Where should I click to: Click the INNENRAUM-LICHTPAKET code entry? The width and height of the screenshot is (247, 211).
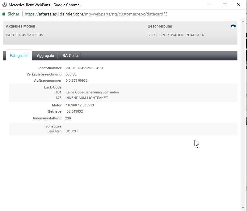click(x=86, y=98)
